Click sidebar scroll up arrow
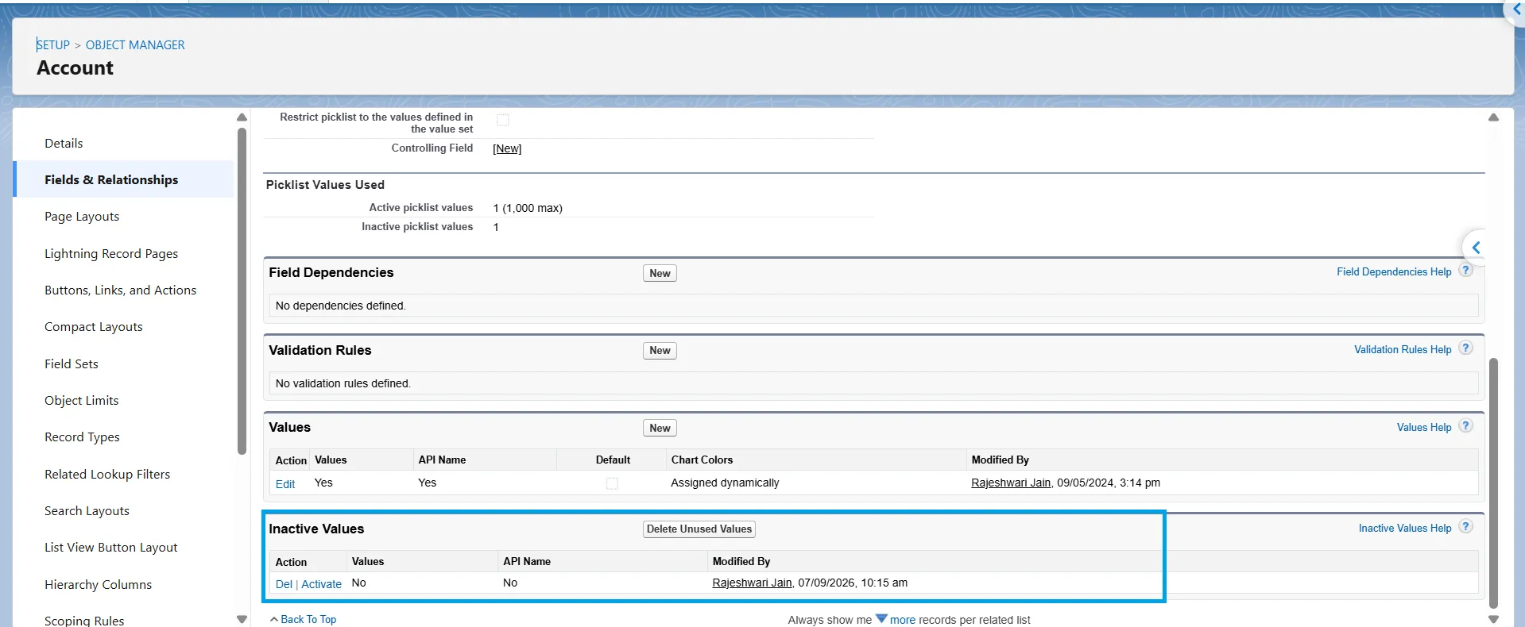The width and height of the screenshot is (1525, 627). 242,117
